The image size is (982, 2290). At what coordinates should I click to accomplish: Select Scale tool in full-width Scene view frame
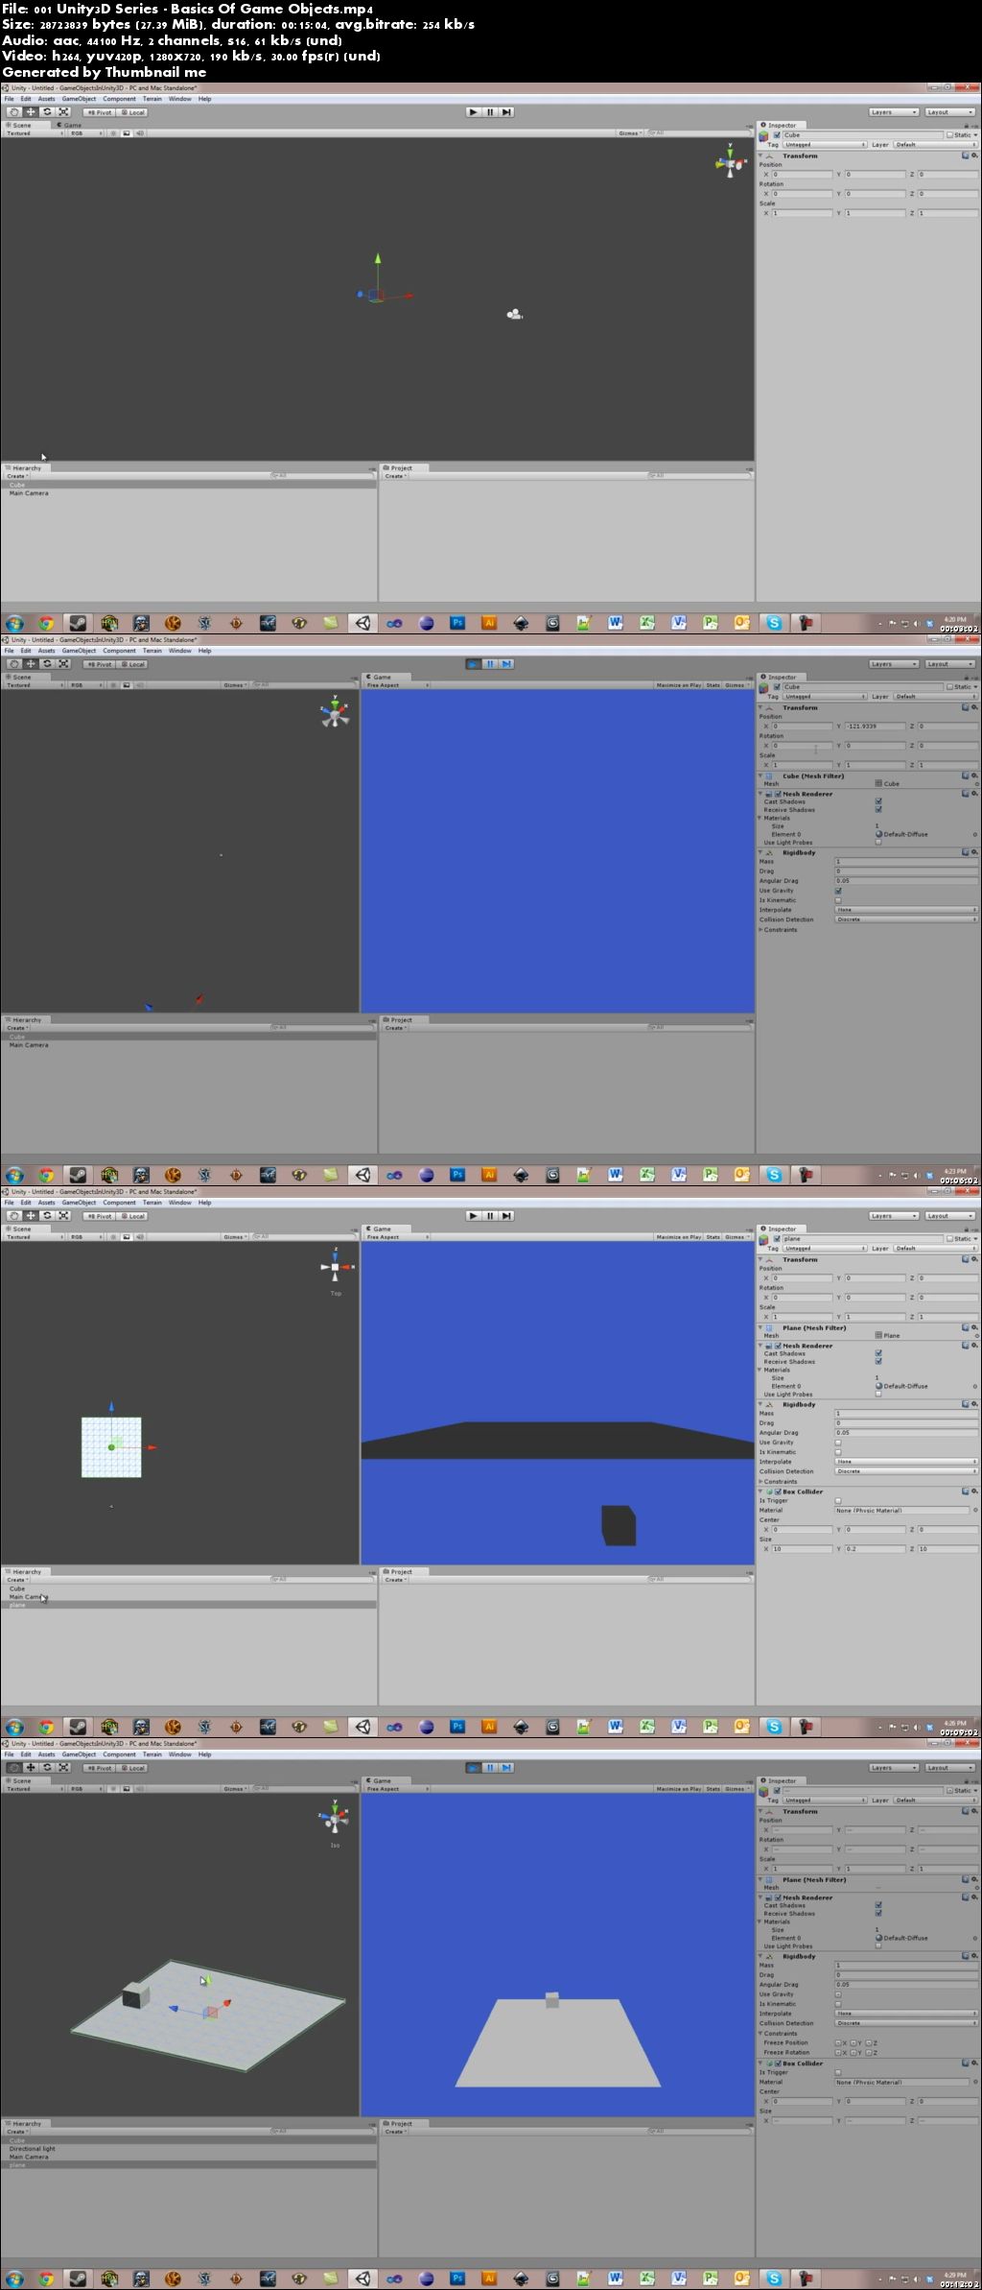coord(63,112)
